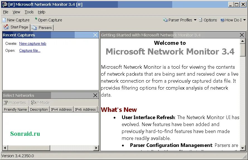Close the Getting Started panel
The image size is (248, 160).
242,35
